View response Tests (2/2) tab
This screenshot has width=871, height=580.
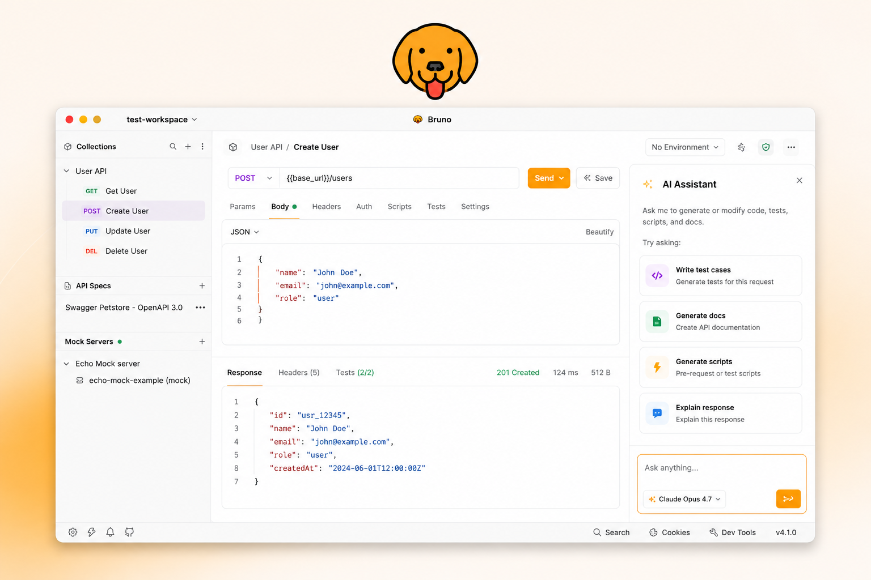(355, 373)
